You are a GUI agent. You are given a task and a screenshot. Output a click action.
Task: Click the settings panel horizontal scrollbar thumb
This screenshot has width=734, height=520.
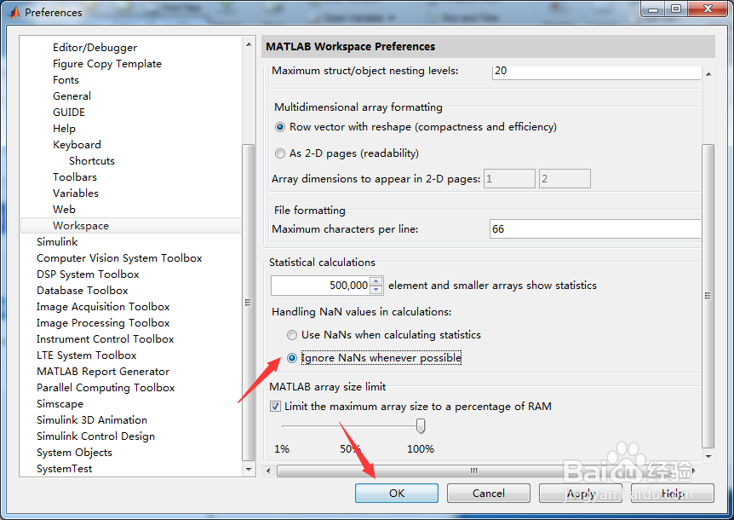point(473,471)
